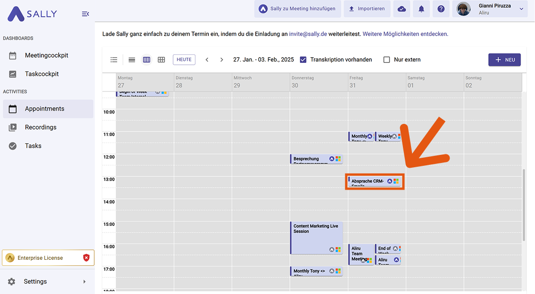The width and height of the screenshot is (535, 294).
Task: Open Meetingcockpit in the sidebar
Action: 46,55
